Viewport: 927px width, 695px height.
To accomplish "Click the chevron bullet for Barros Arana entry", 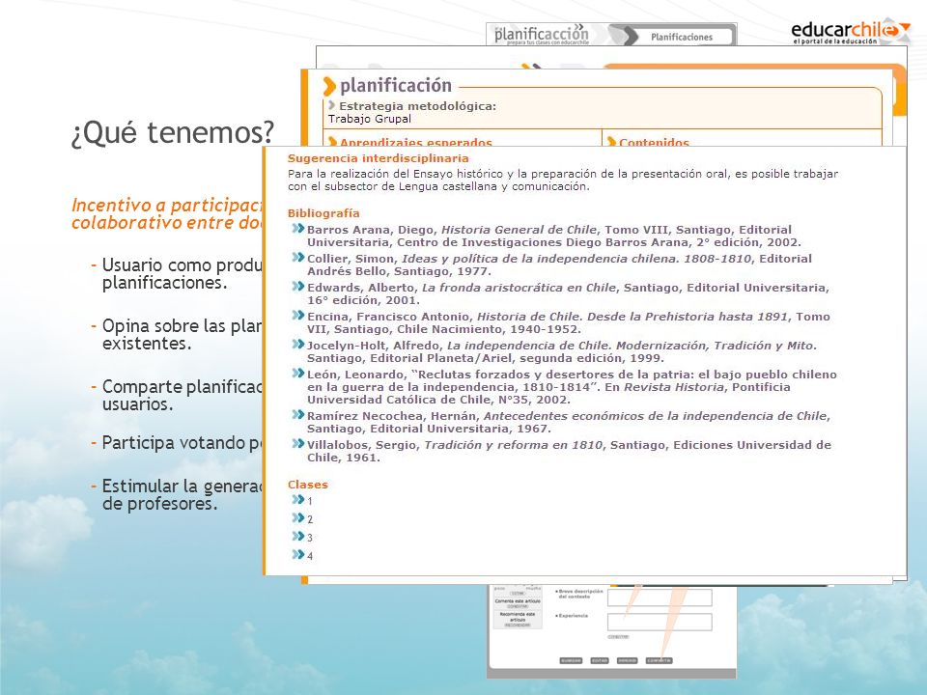I will click(x=298, y=229).
